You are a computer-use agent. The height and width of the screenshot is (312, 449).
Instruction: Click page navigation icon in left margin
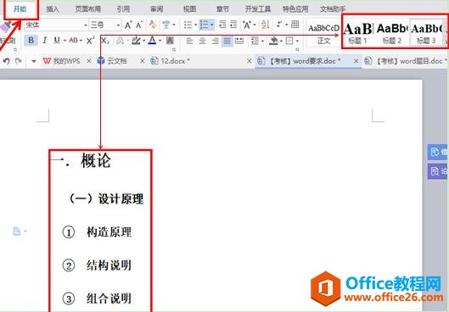(17, 231)
